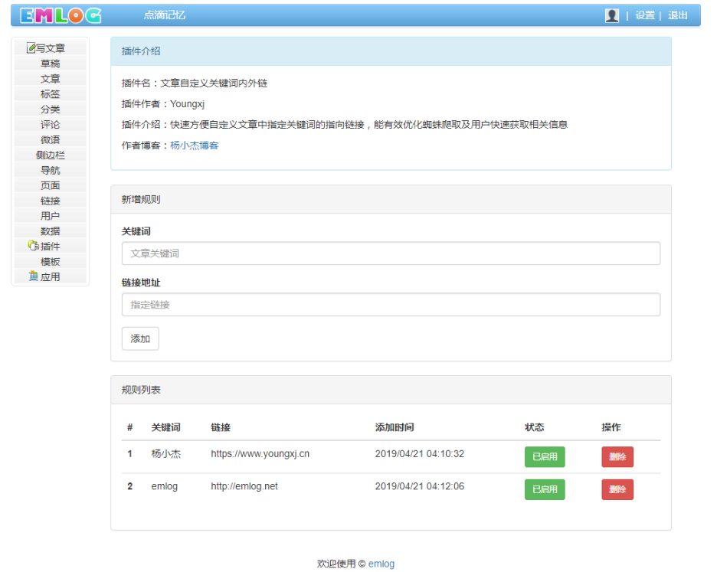Toggle 已启用 status for rule 杨小杰
Screen dimensions: 717x572
(544, 456)
